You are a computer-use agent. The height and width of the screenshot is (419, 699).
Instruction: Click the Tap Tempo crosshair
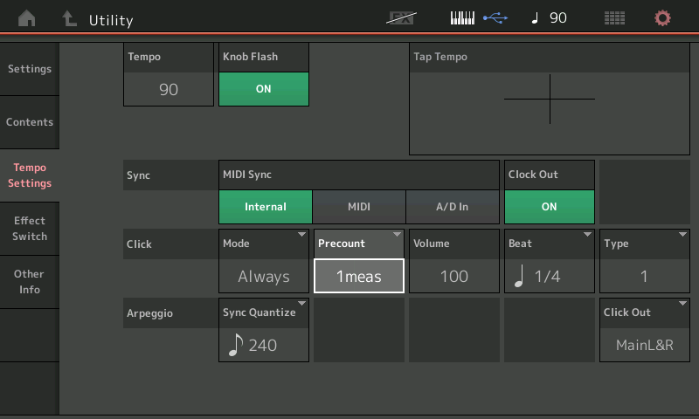[x=550, y=99]
